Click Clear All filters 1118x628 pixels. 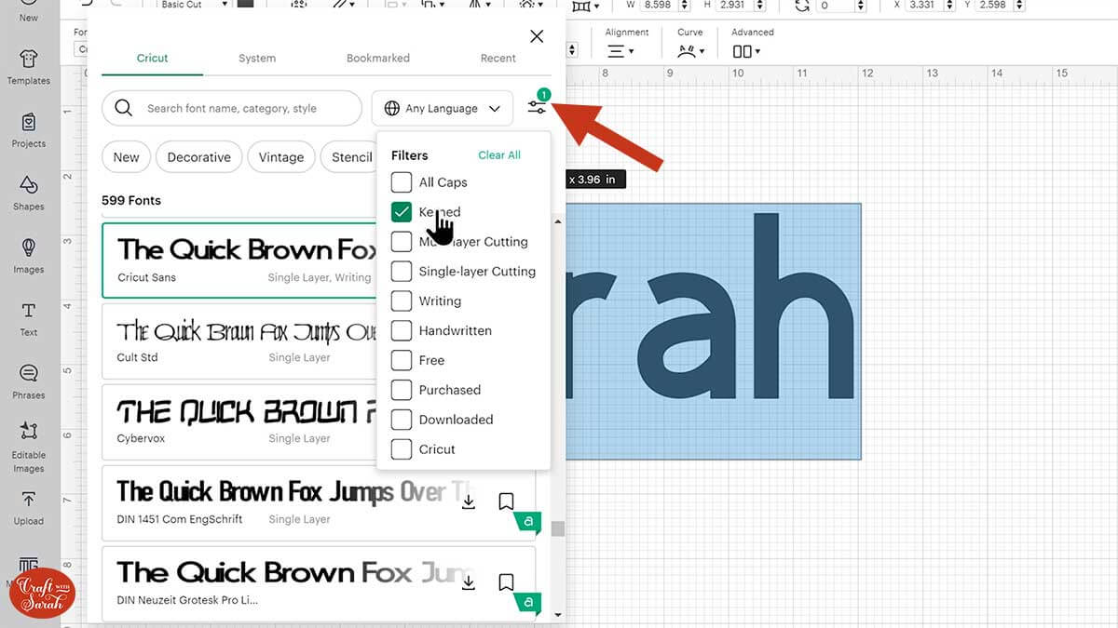499,155
